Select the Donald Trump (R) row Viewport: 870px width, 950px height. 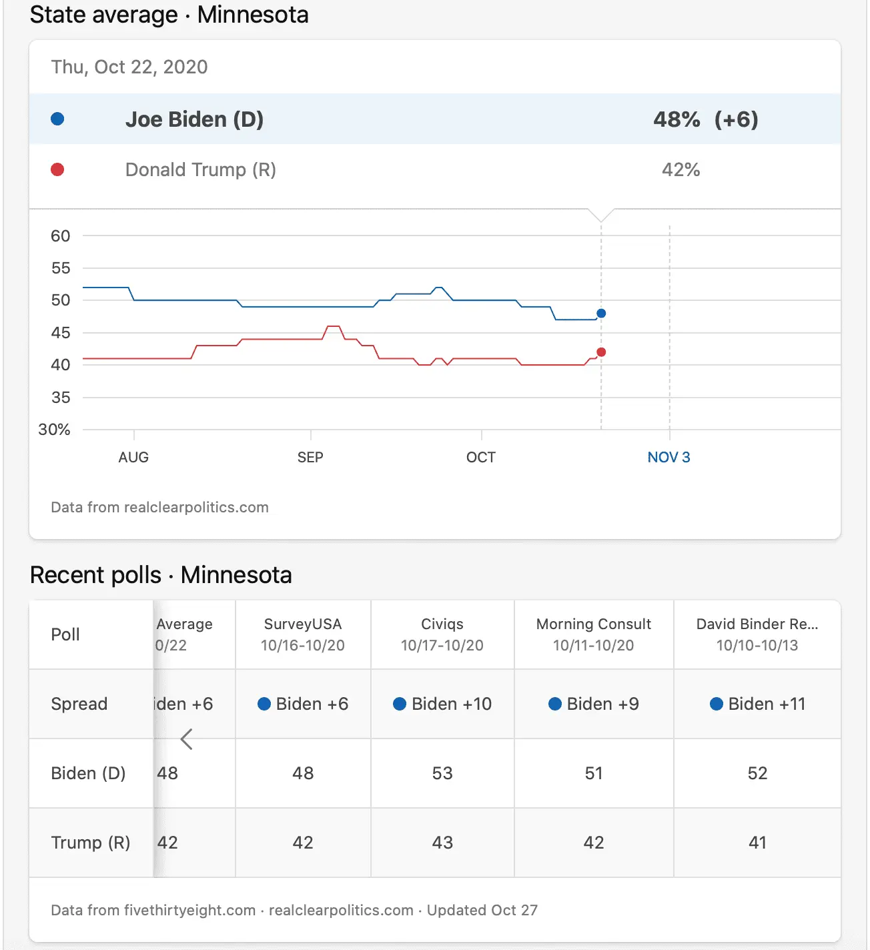(x=434, y=170)
